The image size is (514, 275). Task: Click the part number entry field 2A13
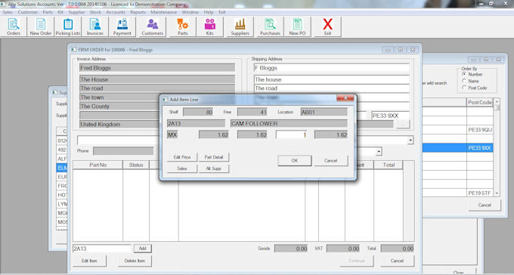click(x=101, y=249)
